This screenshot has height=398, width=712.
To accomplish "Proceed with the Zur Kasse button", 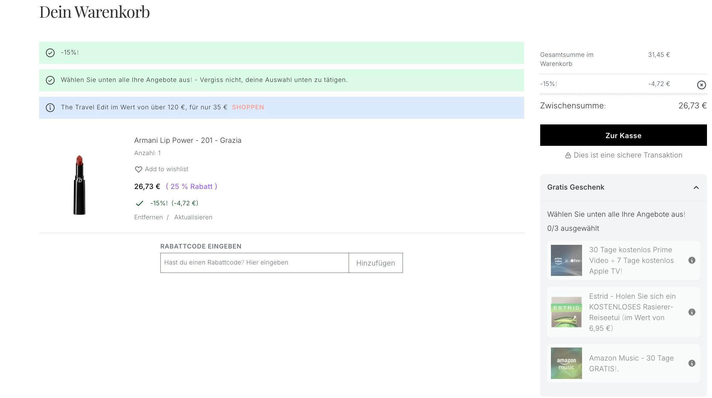I will [623, 135].
